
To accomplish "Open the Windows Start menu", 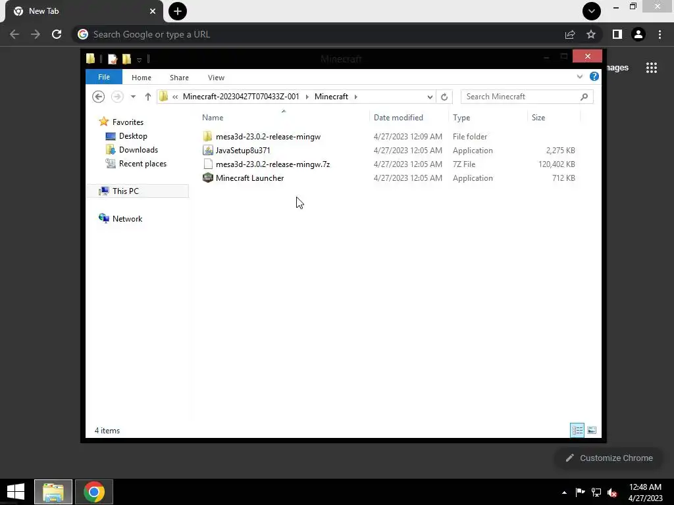I will click(16, 492).
